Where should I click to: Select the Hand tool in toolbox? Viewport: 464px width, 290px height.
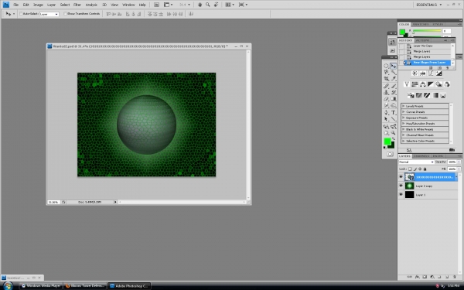click(x=386, y=133)
